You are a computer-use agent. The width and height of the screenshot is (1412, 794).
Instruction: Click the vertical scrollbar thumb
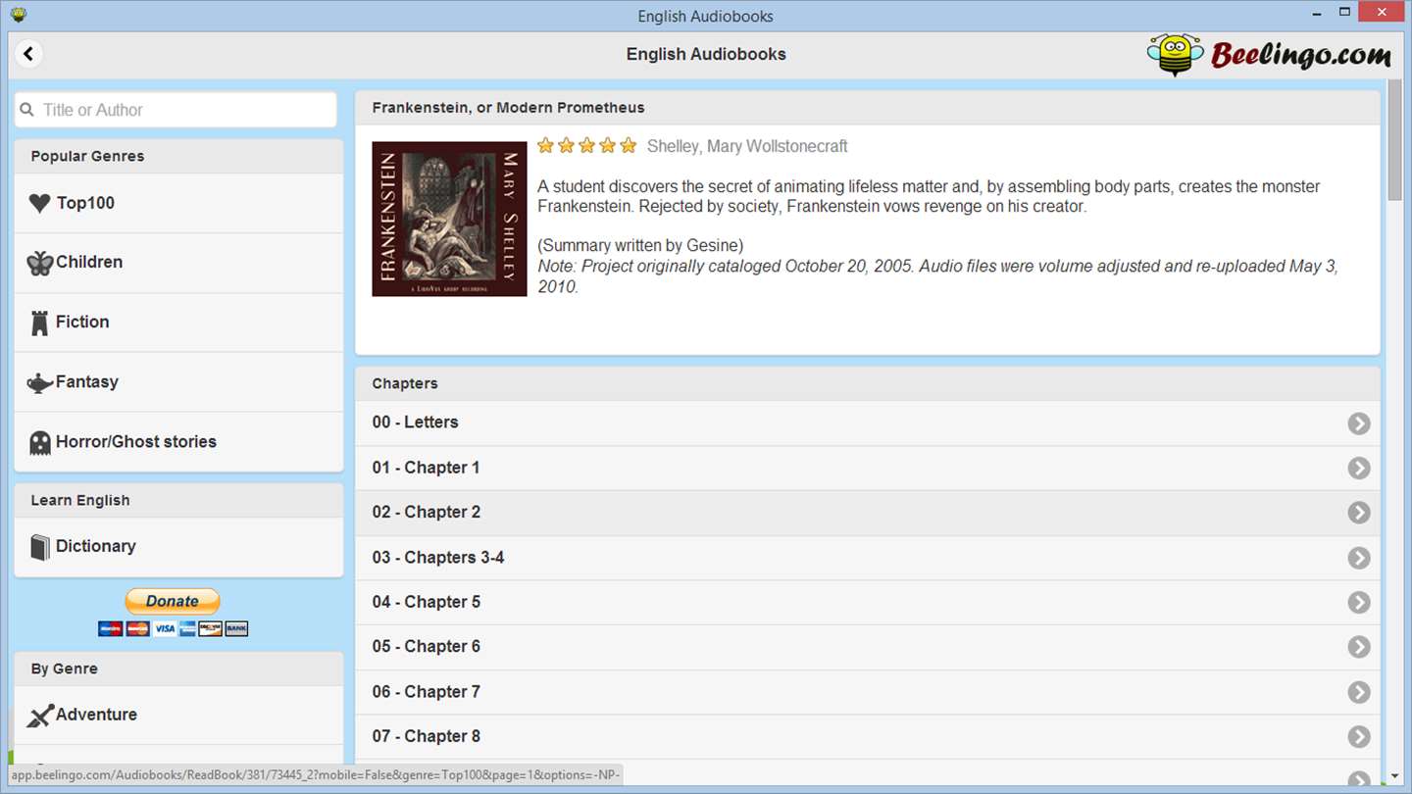click(x=1395, y=139)
